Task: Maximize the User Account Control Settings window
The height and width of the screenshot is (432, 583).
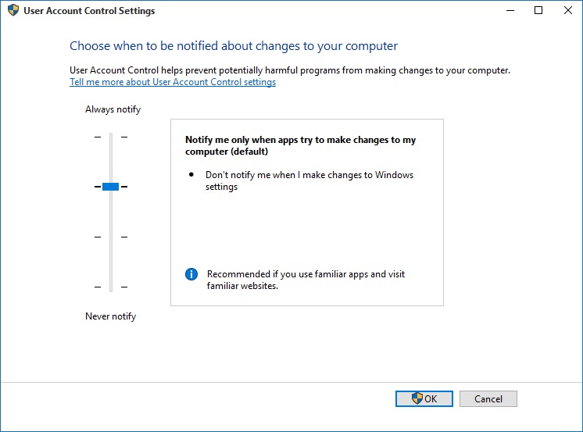Action: pyautogui.click(x=538, y=10)
